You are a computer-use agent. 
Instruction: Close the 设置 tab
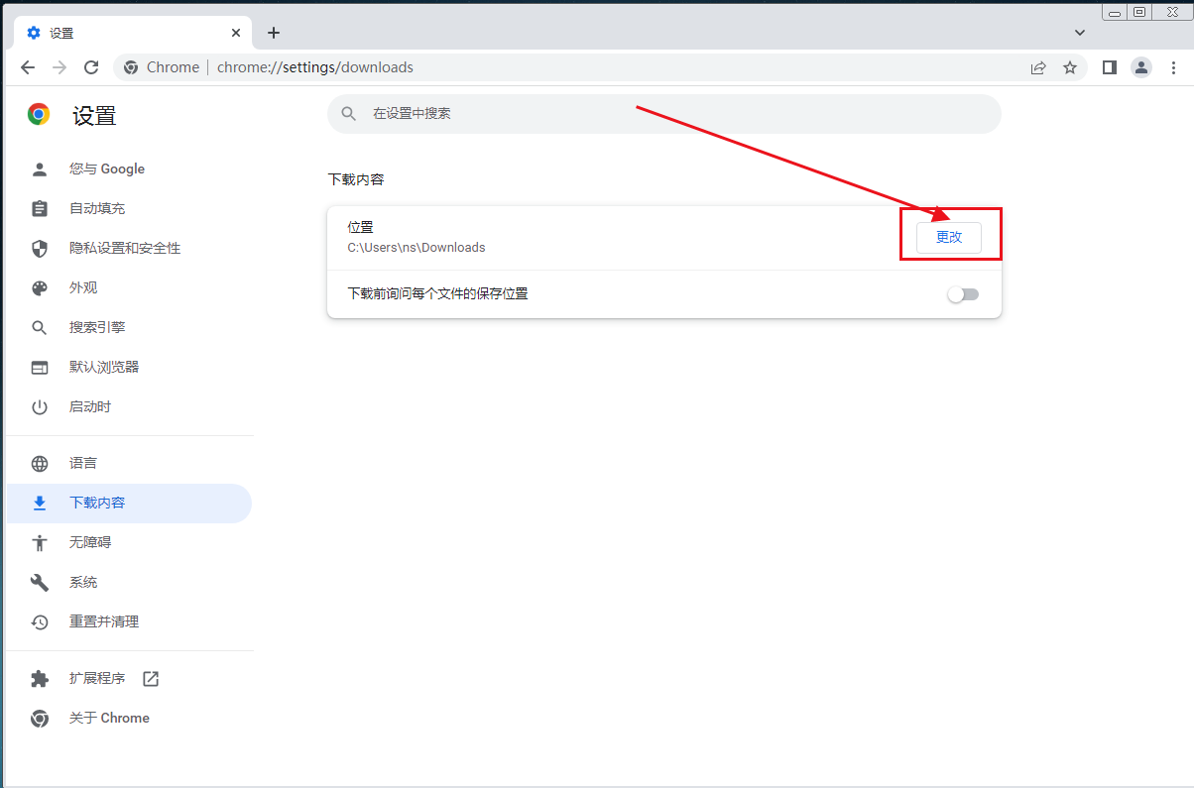click(x=236, y=33)
